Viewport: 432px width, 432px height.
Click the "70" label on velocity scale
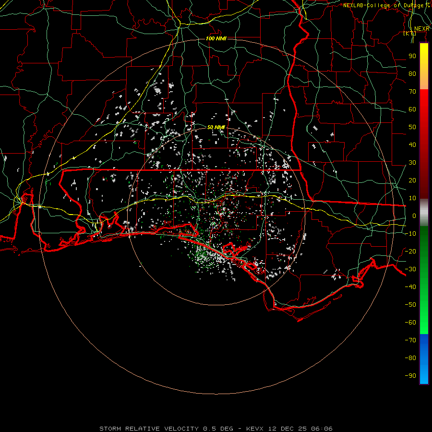point(412,92)
